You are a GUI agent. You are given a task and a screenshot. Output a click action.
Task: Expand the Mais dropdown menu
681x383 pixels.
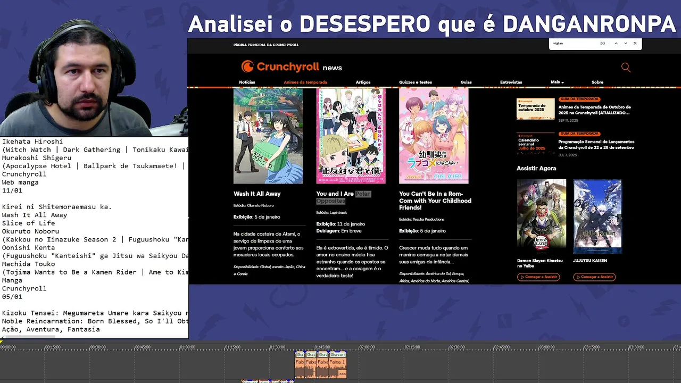[557, 82]
